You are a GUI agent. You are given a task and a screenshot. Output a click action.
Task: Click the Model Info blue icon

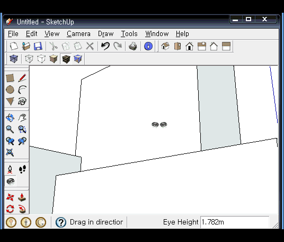point(148,46)
